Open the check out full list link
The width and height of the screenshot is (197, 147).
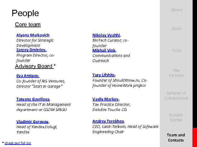18,143
